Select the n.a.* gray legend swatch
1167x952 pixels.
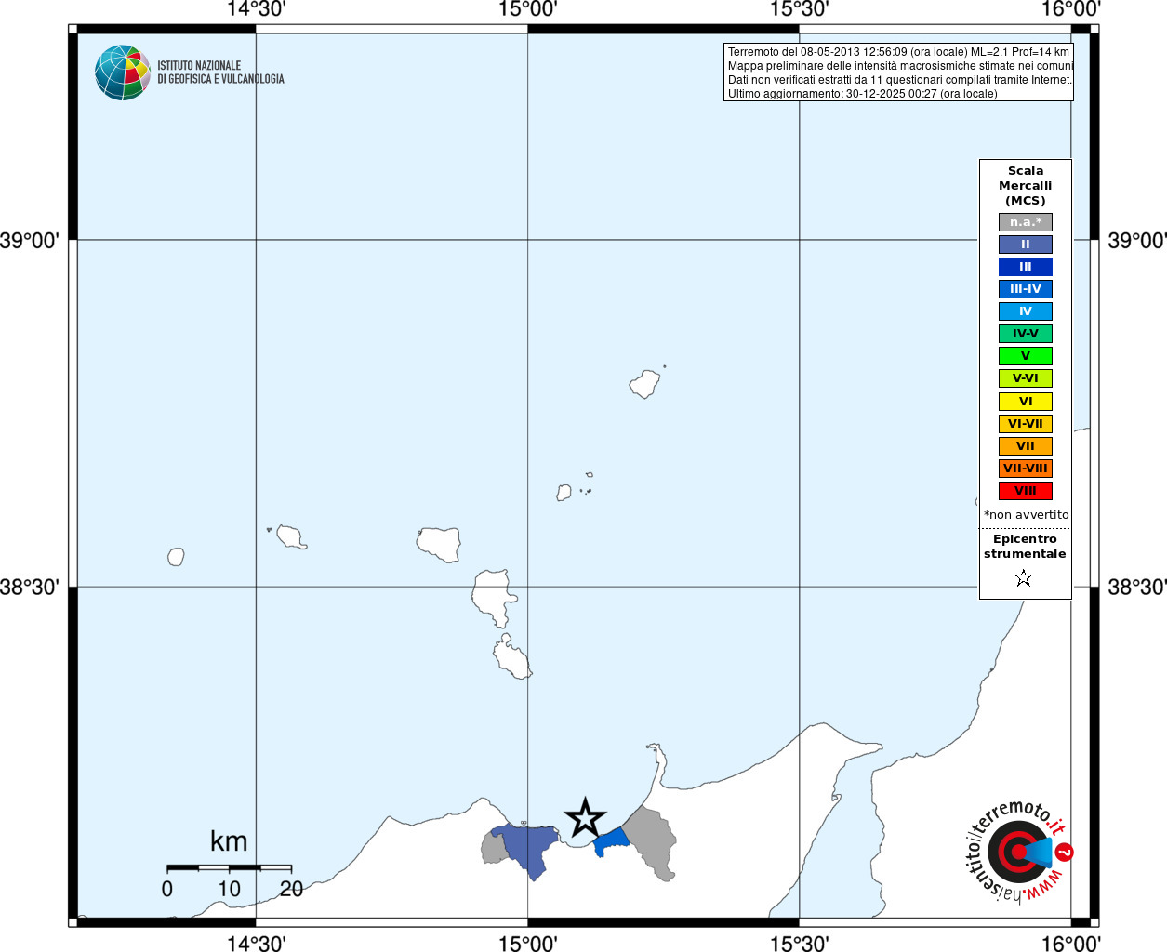(x=1026, y=222)
